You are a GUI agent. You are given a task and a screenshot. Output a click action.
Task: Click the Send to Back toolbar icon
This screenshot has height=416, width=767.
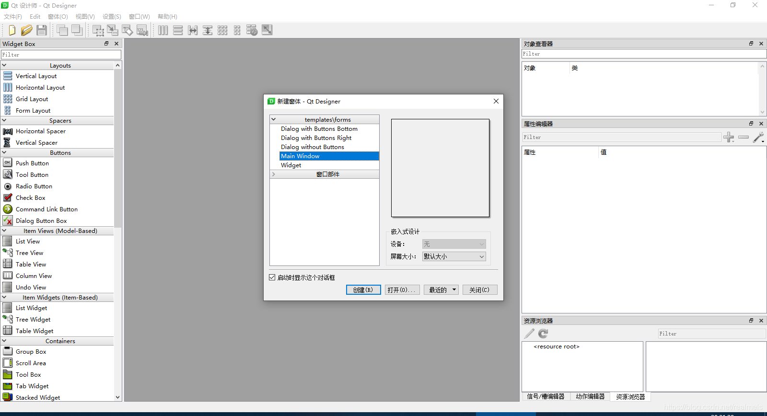point(77,30)
